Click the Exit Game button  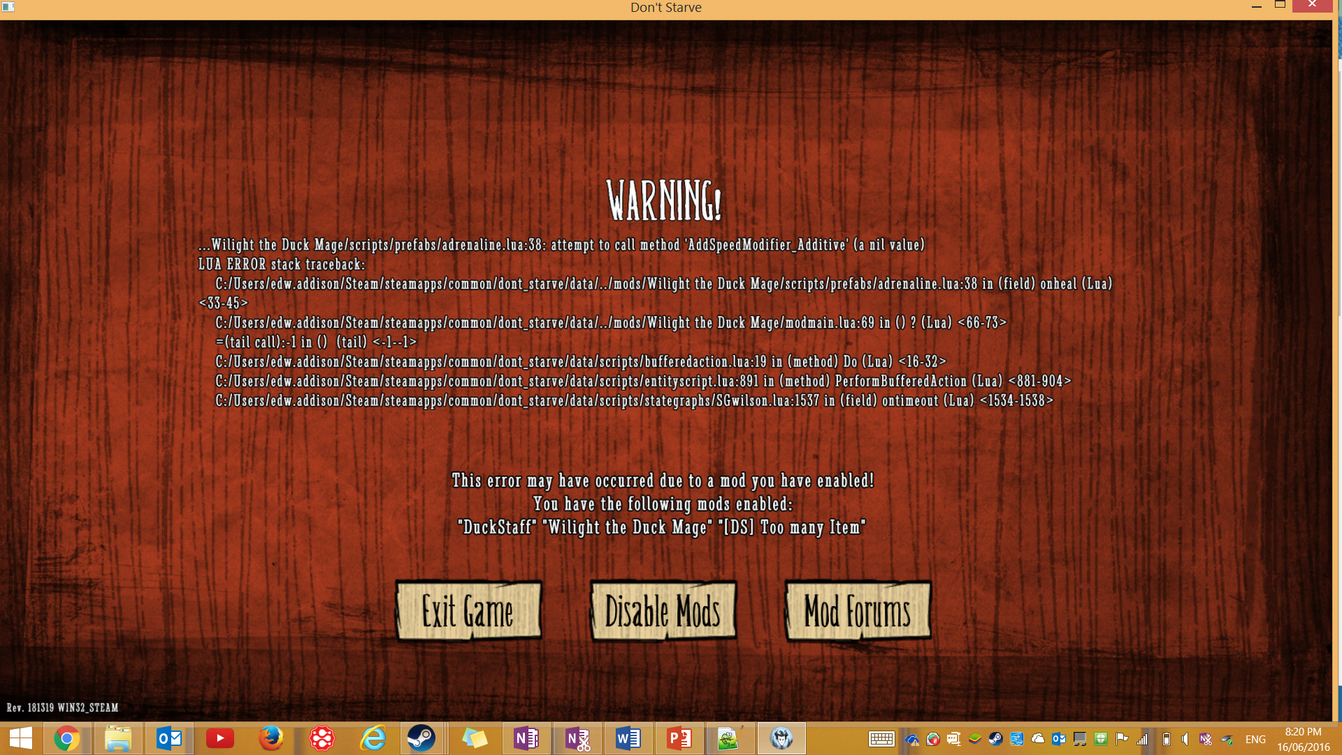click(x=468, y=612)
